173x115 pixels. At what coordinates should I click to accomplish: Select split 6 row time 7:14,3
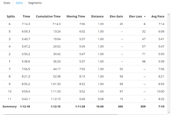click(26, 24)
